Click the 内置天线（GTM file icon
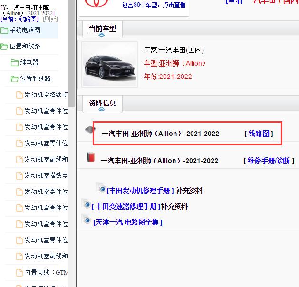The width and height of the screenshot is (299, 287). [x=19, y=273]
